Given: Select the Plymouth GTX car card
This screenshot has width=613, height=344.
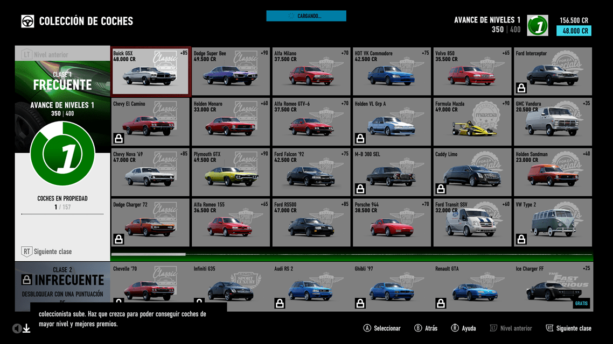Looking at the screenshot, I should click(x=231, y=172).
